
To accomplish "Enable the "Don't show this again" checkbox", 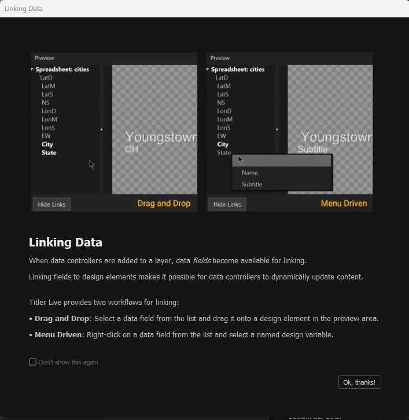I will [32, 362].
